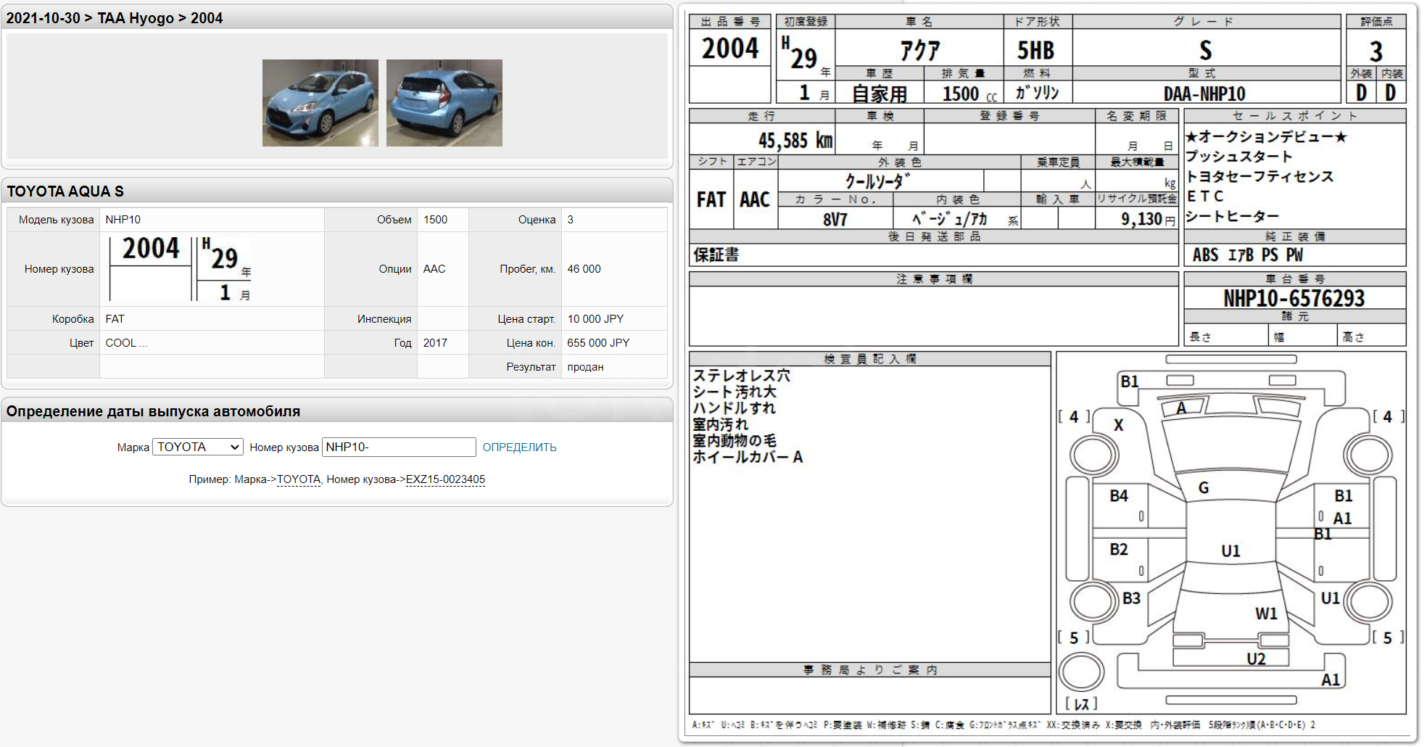
Task: Click the auction sheet grade score 3
Action: click(x=1376, y=51)
